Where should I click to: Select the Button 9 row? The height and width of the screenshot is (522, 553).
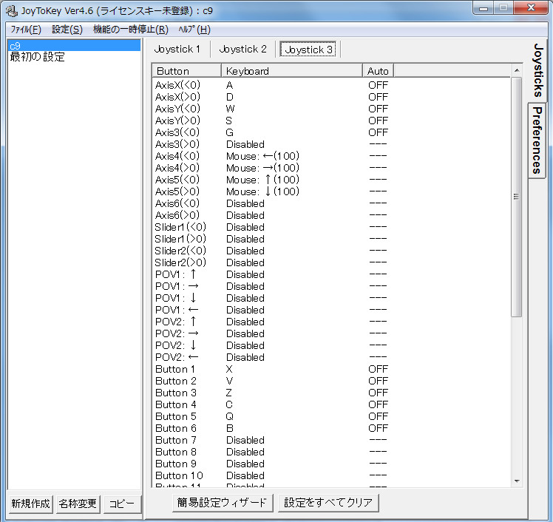331,464
